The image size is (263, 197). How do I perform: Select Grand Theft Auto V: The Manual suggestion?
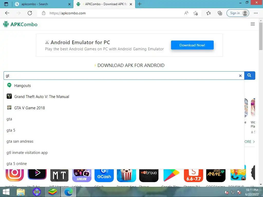coord(124,97)
